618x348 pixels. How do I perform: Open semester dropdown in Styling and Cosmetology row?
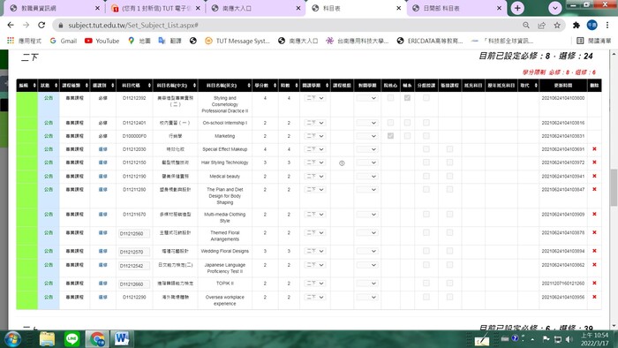point(315,98)
